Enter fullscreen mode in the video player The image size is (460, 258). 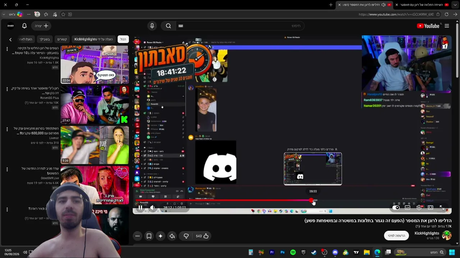point(442,207)
